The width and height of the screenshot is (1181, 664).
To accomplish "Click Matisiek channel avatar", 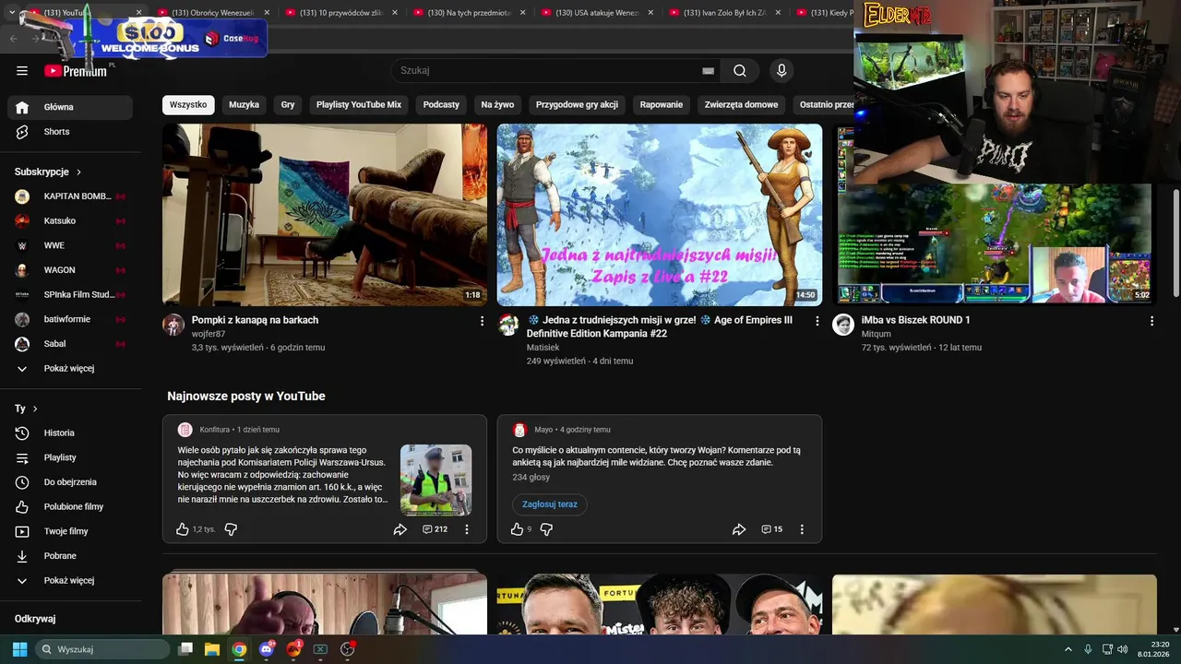I will pyautogui.click(x=508, y=324).
